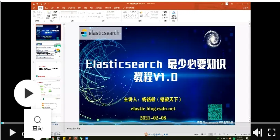Switch to the 插入 (Insert) ribbon tab
Image resolution: width=280 pixels, height=140 pixels.
coord(46,8)
